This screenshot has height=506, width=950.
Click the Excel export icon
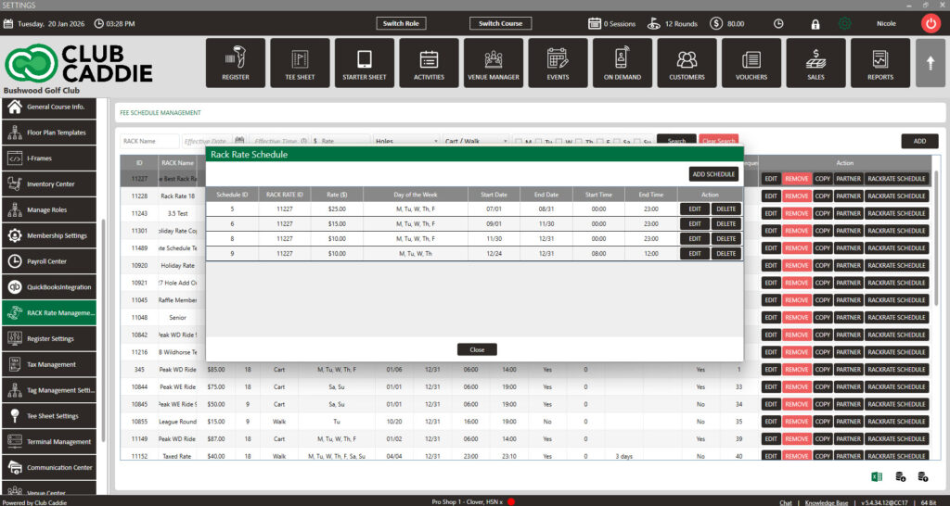[x=876, y=476]
